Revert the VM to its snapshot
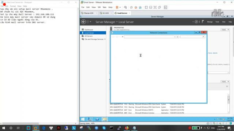 [136, 7]
